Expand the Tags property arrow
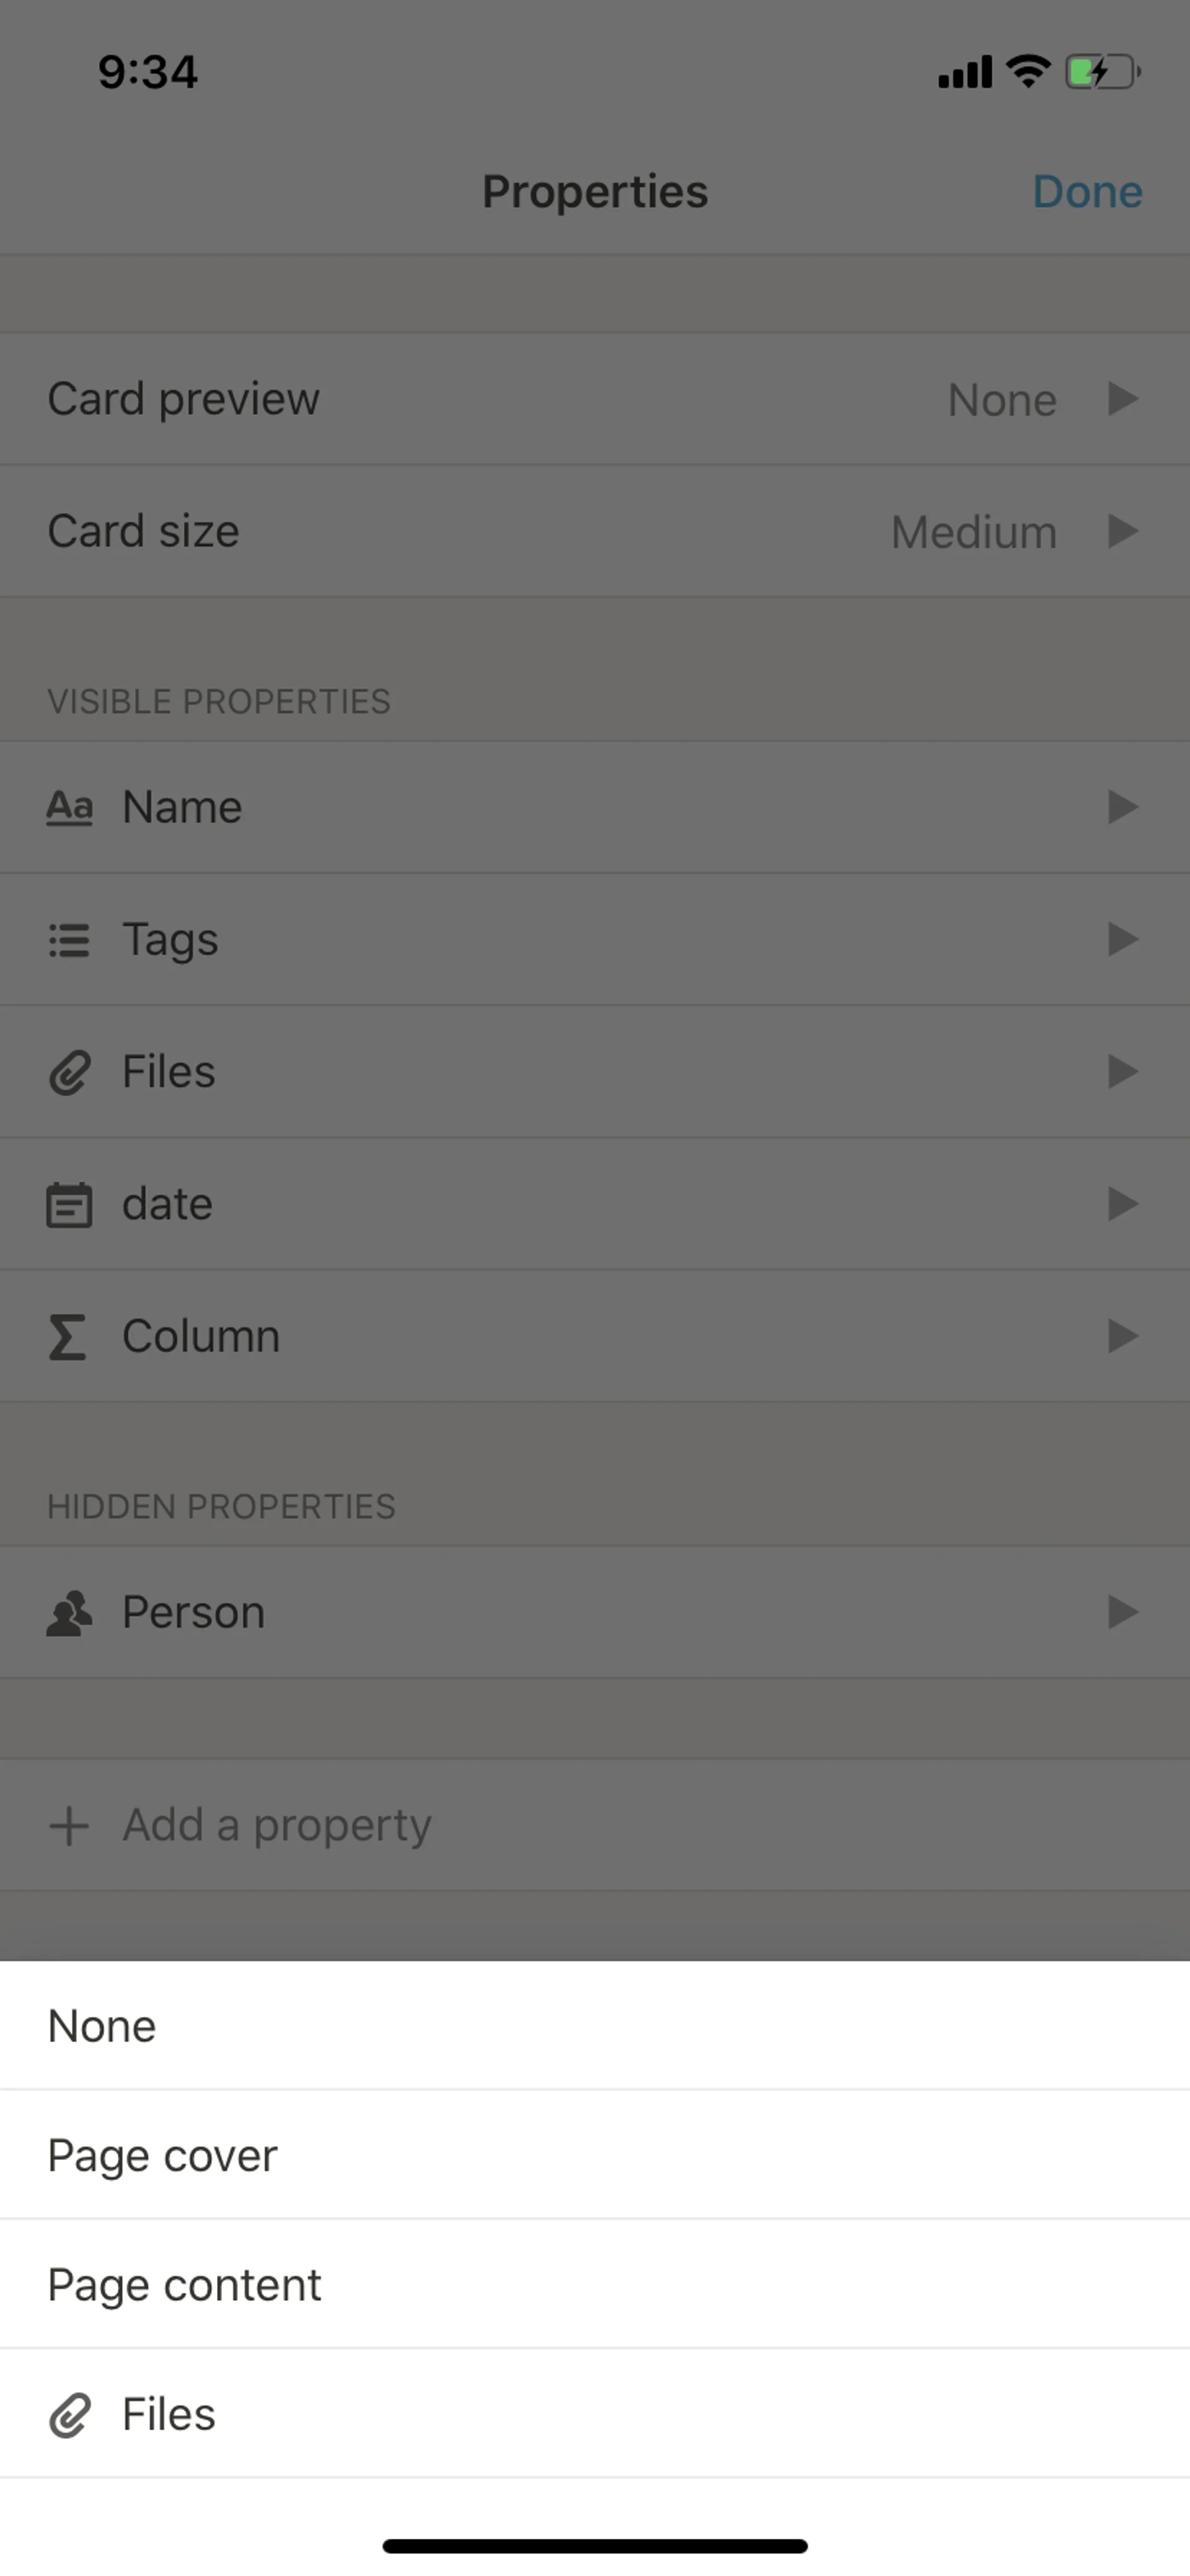Image resolution: width=1190 pixels, height=2576 pixels. click(x=1123, y=940)
